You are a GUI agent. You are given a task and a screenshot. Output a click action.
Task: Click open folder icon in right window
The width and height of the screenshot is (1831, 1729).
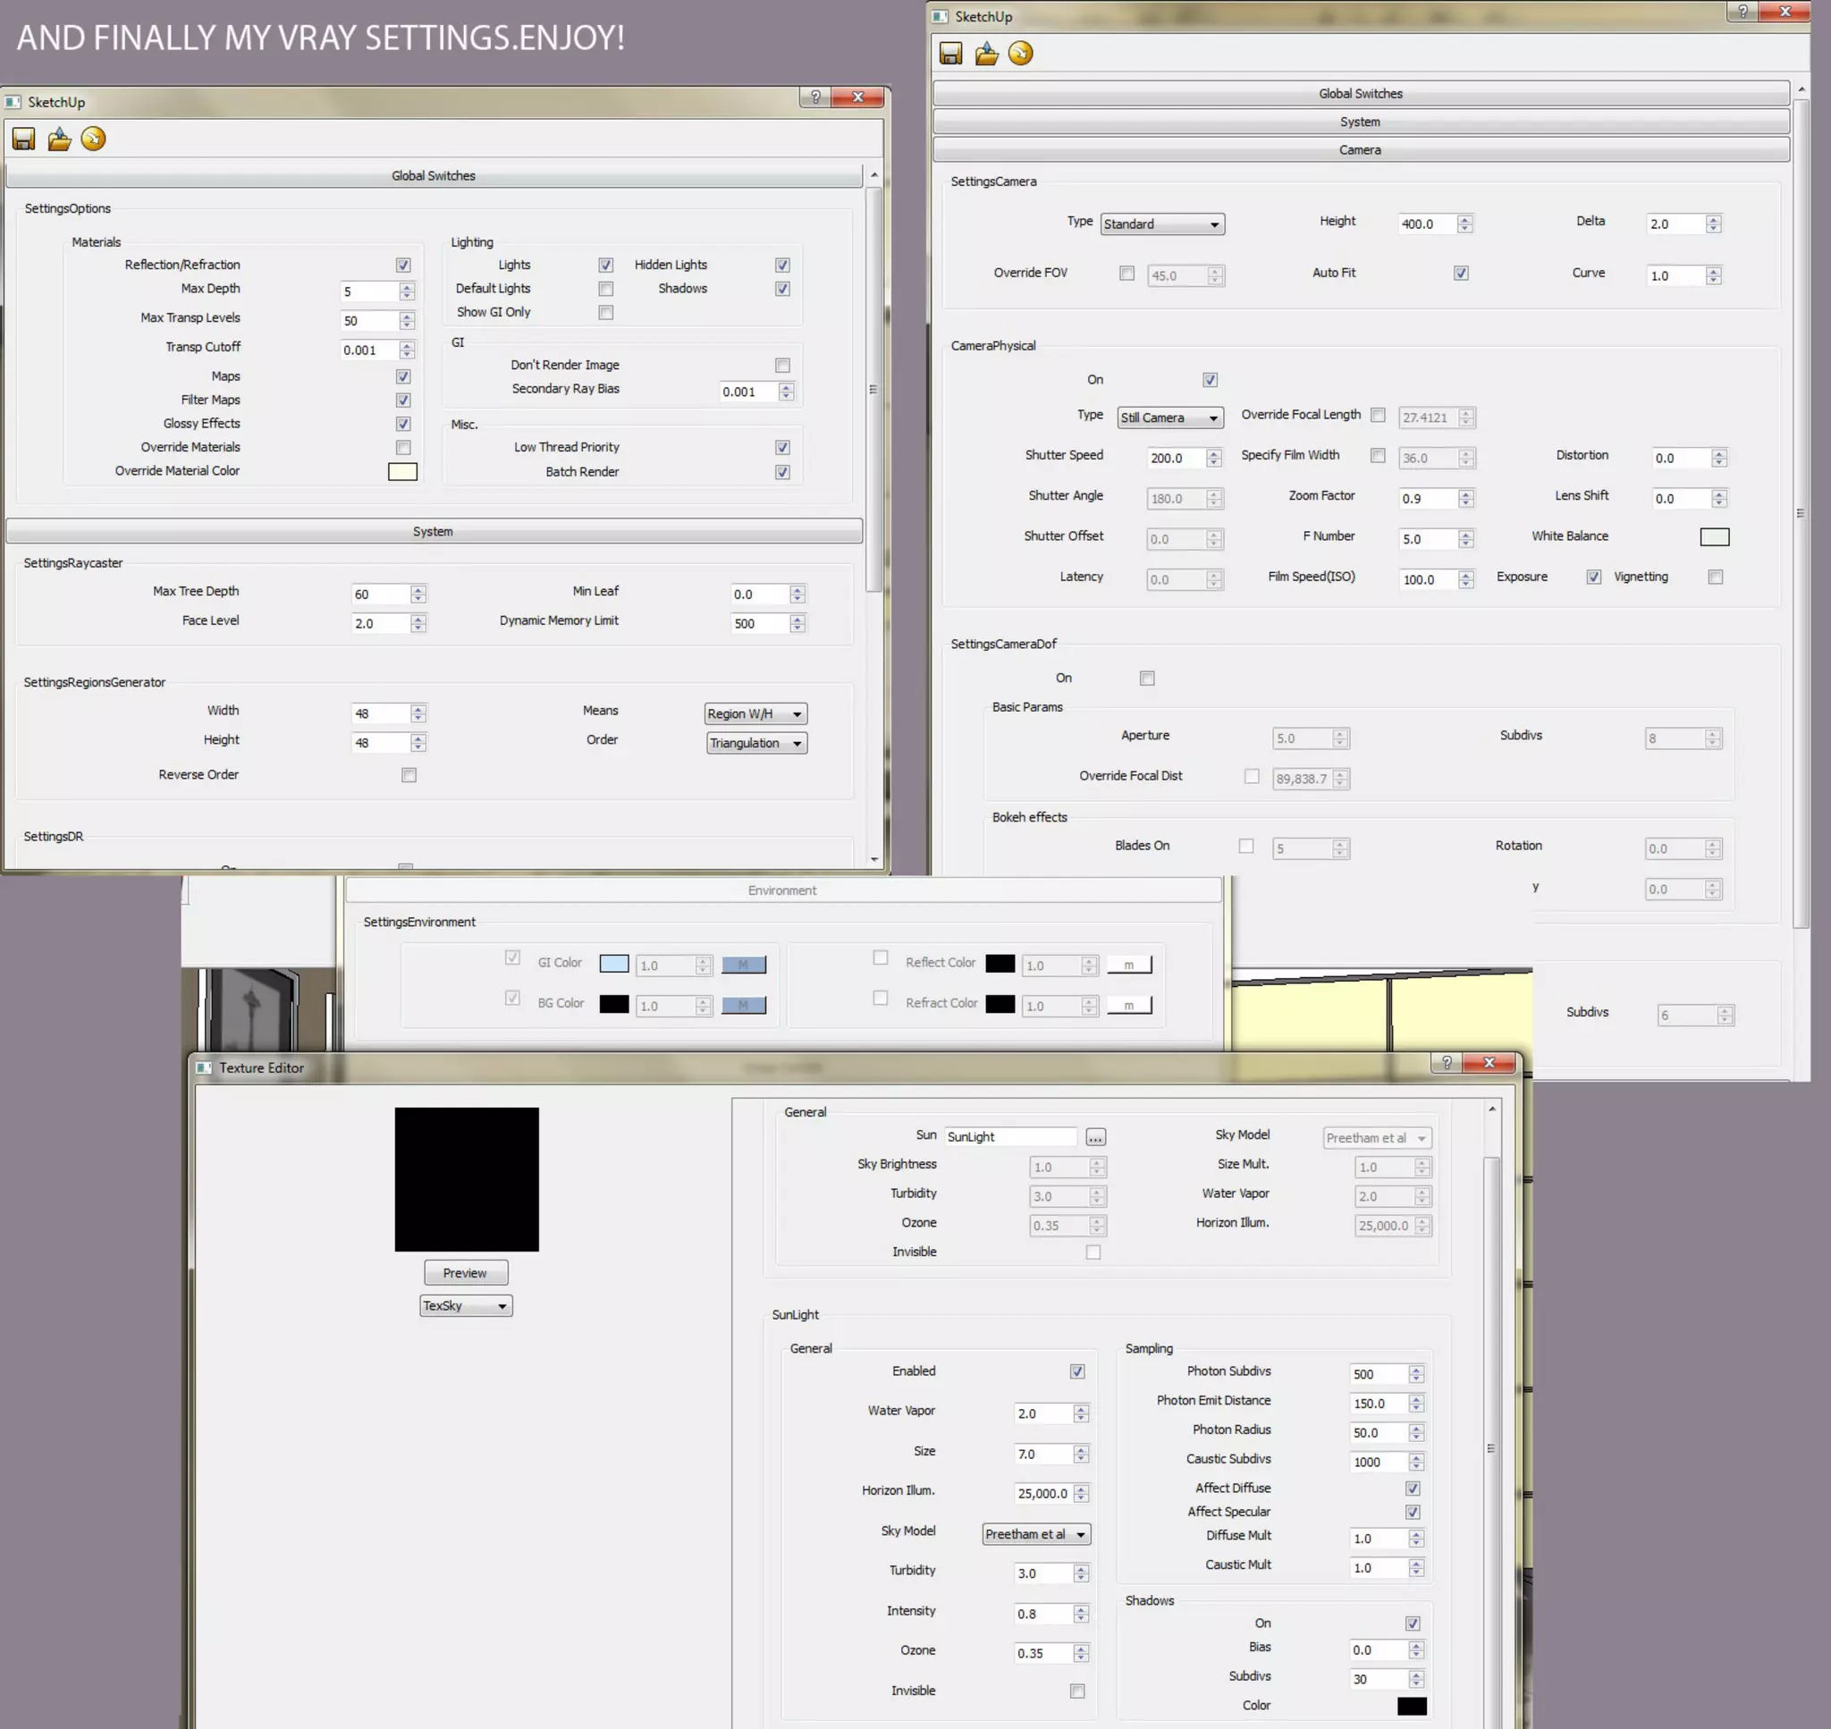click(986, 54)
